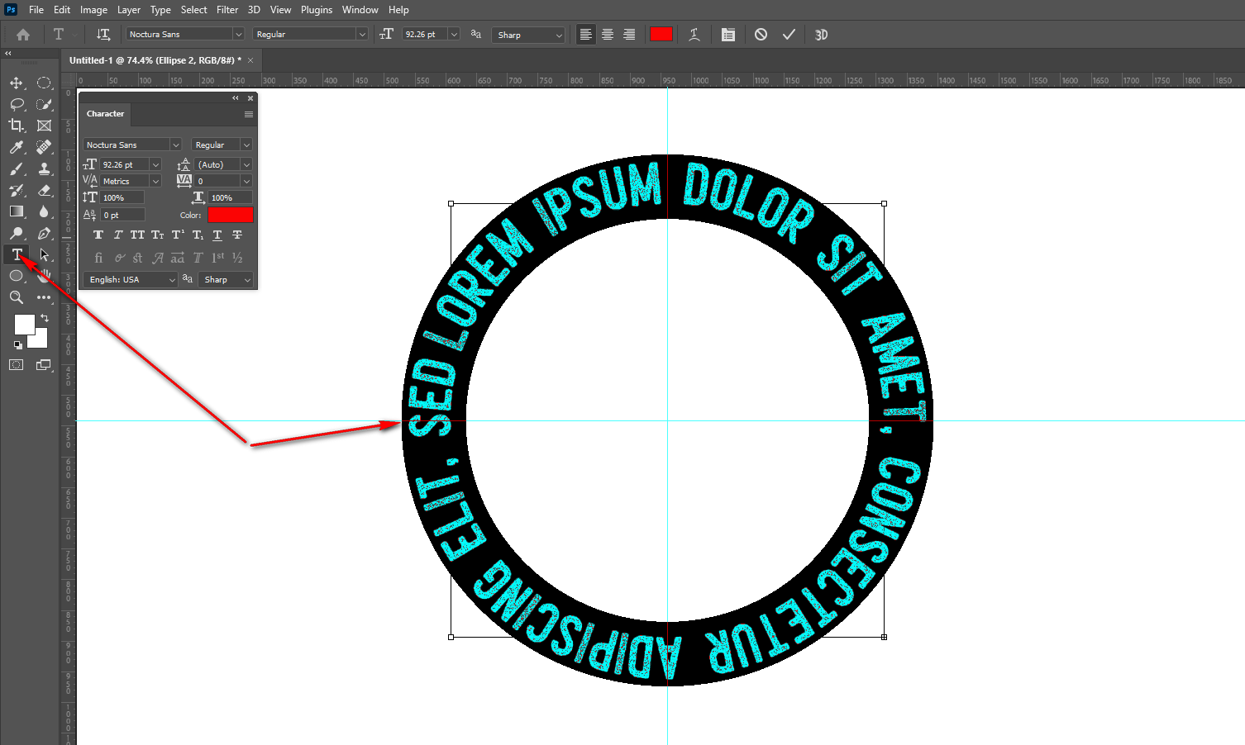The image size is (1245, 745).
Task: Select the Path Selection tool
Action: pos(45,254)
